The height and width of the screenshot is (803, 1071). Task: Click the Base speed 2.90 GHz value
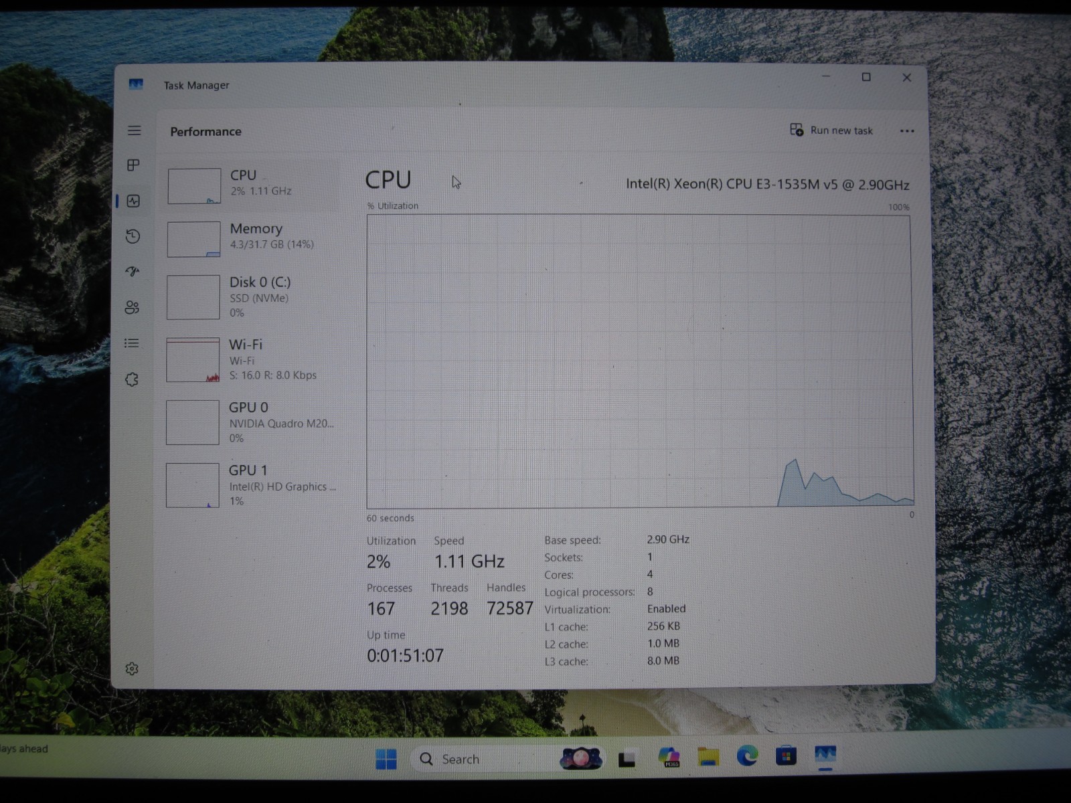(668, 539)
